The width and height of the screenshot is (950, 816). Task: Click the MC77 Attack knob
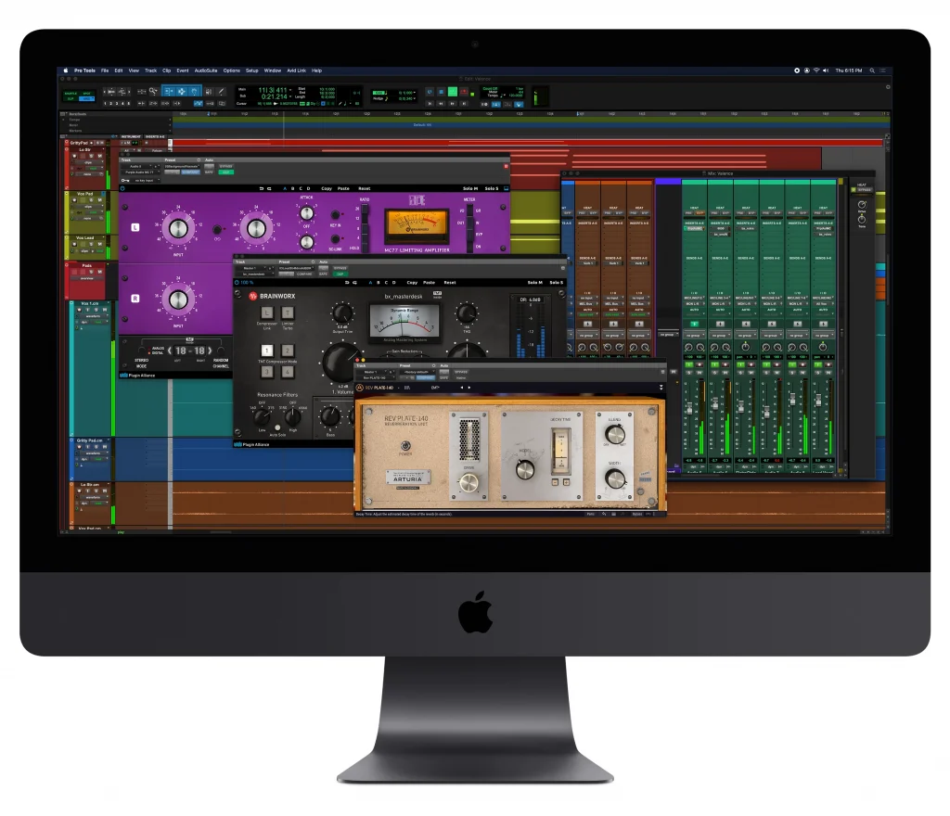tap(307, 213)
